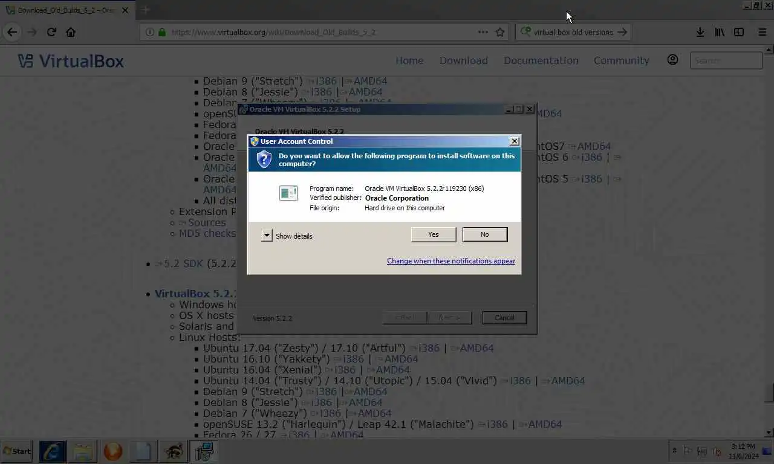Open Windows Explorer folder from taskbar
774x464 pixels.
pyautogui.click(x=82, y=451)
